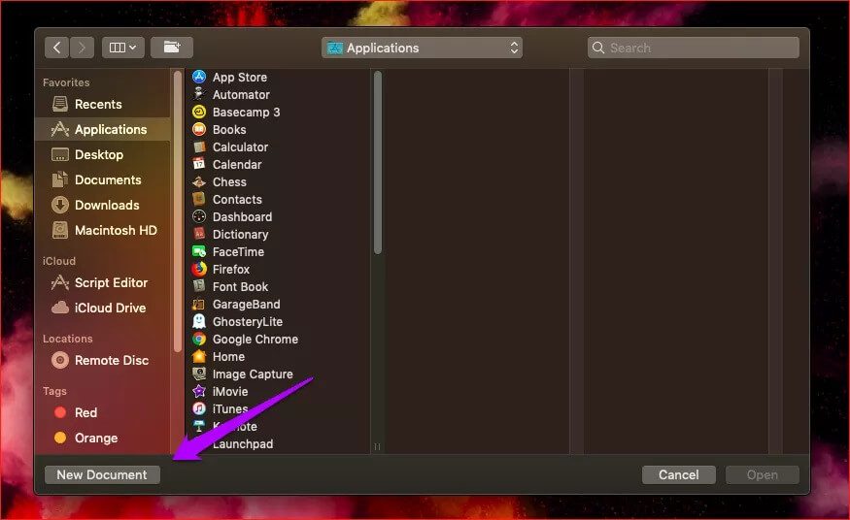The width and height of the screenshot is (850, 520).
Task: Select Script Editor under iCloud
Action: [x=103, y=282]
